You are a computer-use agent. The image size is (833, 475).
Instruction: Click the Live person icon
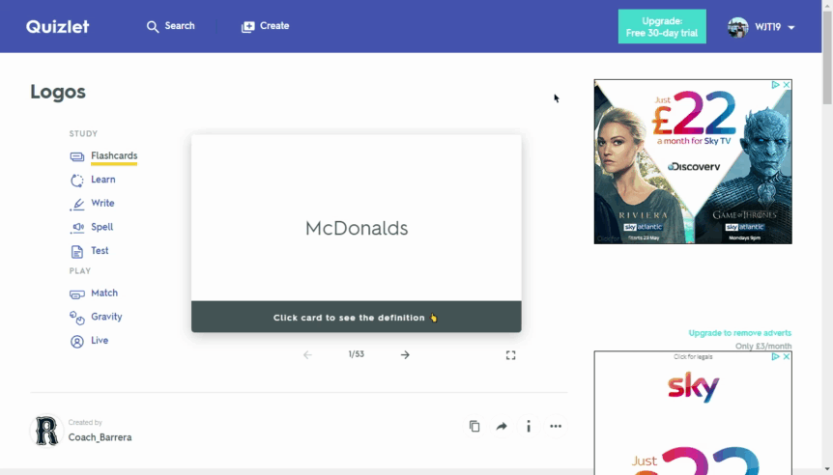77,341
